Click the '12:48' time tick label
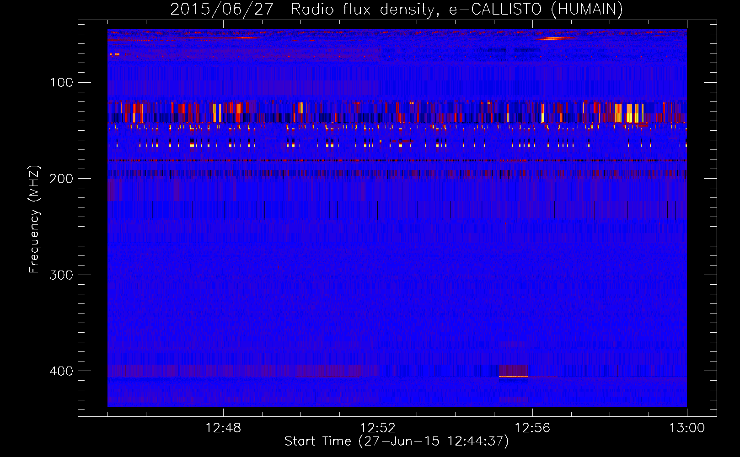This screenshot has height=457, width=740. pos(224,428)
